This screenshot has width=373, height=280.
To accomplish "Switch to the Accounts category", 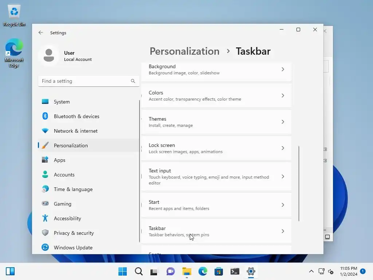I will [x=89, y=175].
